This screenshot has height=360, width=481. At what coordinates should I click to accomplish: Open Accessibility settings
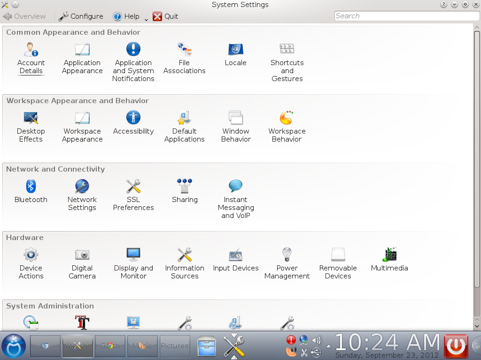click(133, 123)
